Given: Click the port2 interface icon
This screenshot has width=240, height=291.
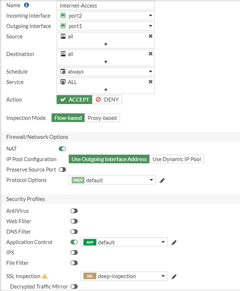Looking at the screenshot, I should point(63,16).
